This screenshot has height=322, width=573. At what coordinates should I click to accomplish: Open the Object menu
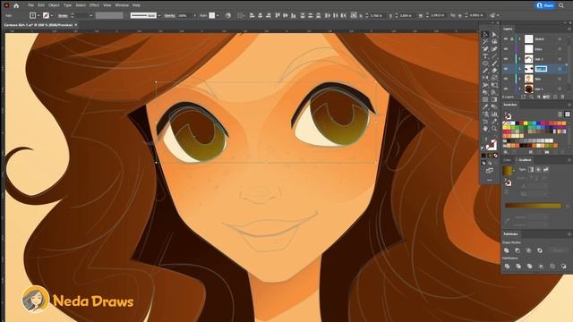pyautogui.click(x=54, y=5)
